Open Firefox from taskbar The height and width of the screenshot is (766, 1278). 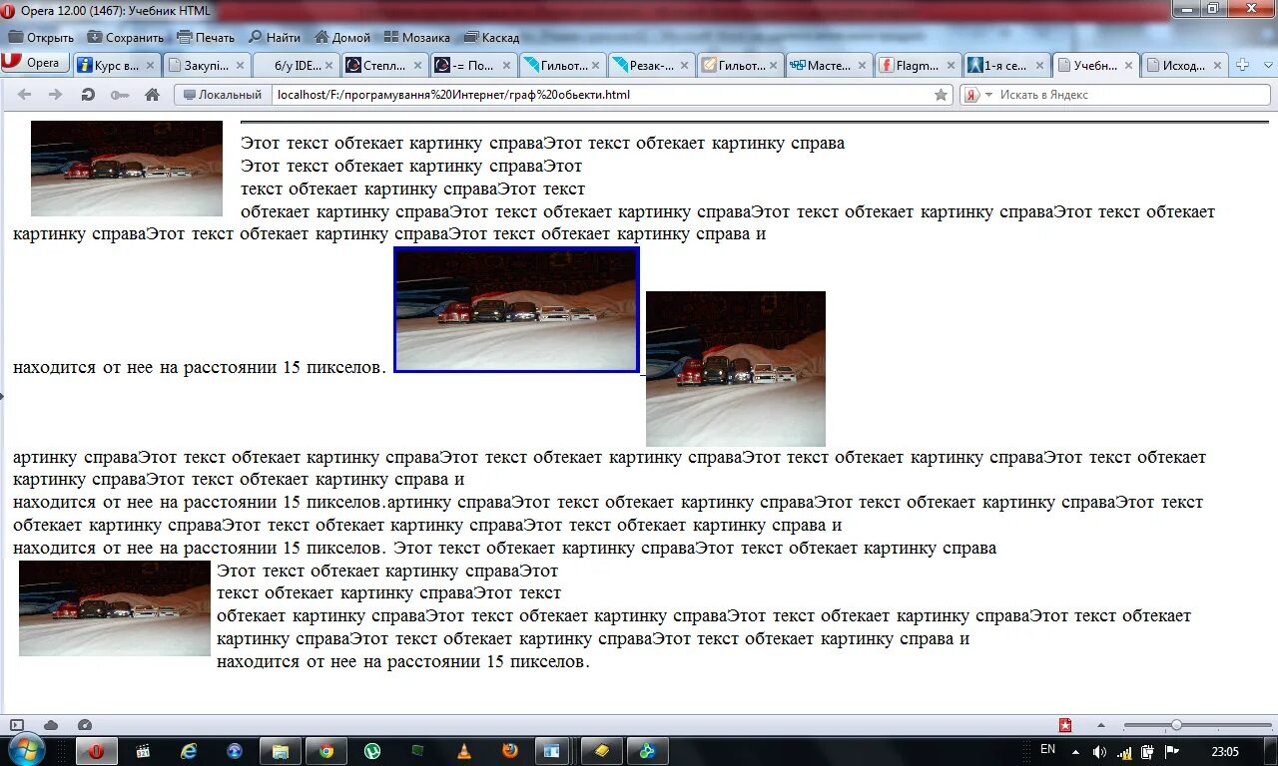[510, 751]
